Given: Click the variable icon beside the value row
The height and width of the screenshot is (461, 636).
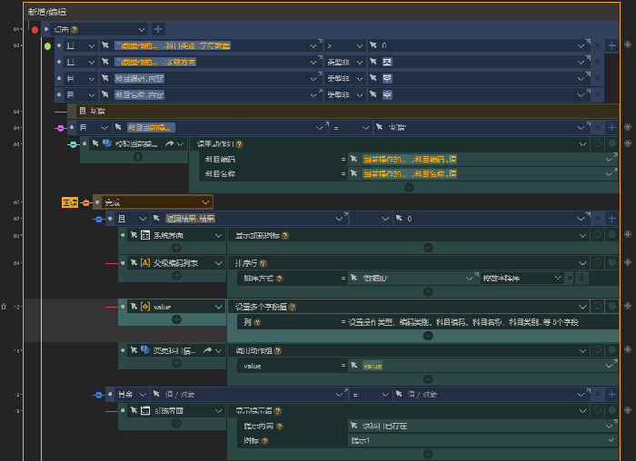Looking at the screenshot, I should (144, 307).
